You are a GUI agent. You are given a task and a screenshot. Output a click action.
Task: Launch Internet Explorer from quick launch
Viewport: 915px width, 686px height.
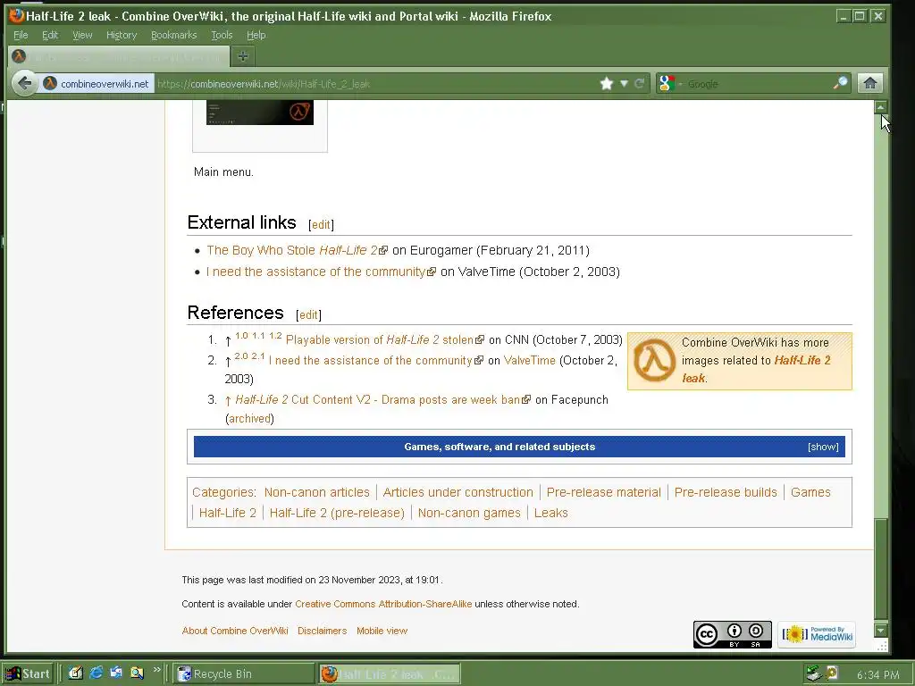97,673
